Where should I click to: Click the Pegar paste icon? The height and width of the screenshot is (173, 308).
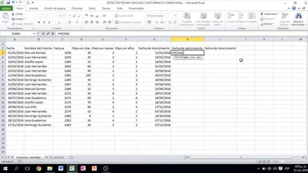(5, 18)
